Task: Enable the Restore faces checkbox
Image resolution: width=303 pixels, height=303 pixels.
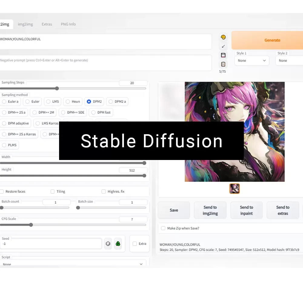Action: pyautogui.click(x=2, y=191)
